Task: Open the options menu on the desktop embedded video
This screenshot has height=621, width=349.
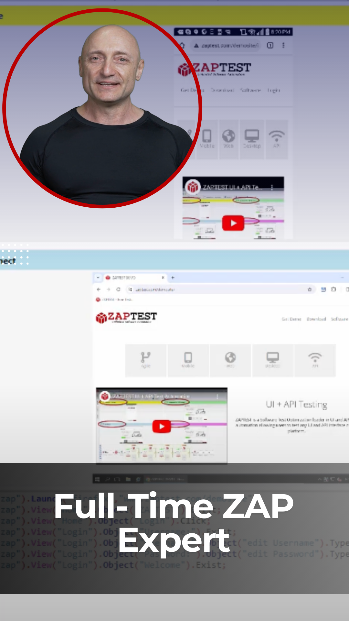Action: click(x=217, y=396)
